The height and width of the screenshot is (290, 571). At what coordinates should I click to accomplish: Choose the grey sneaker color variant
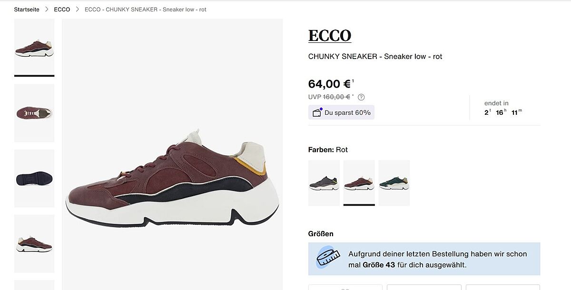tap(324, 183)
